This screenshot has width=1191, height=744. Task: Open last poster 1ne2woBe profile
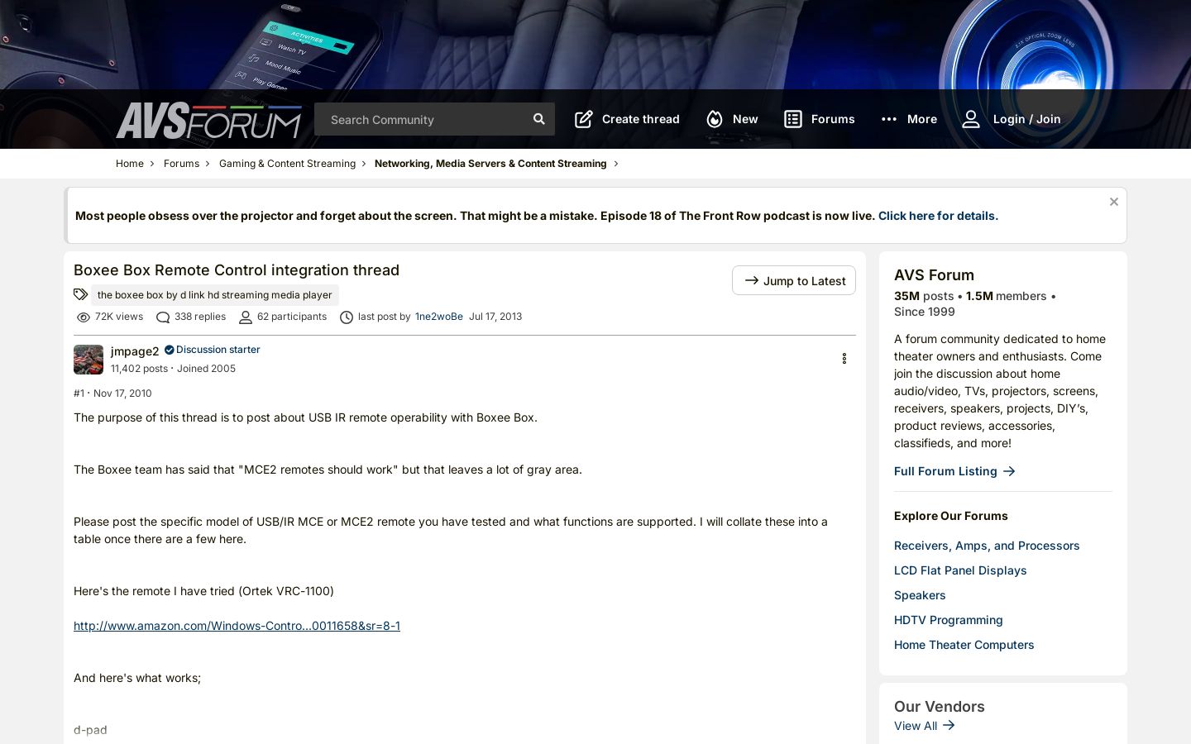439,317
